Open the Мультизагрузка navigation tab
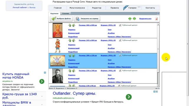The width and height of the screenshot is (189, 106). pyautogui.click(x=77, y=8)
